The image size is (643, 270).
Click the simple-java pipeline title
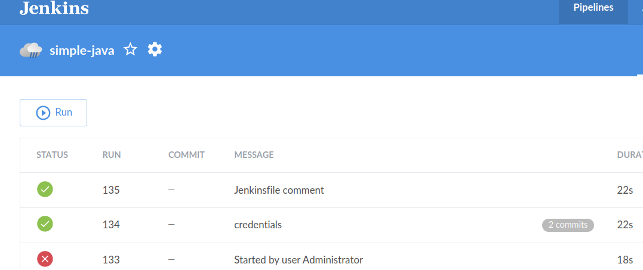tap(82, 51)
